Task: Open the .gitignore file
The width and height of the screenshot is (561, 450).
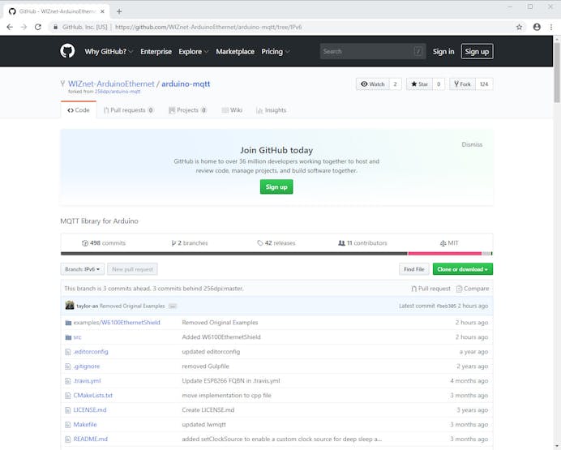Action: (87, 366)
